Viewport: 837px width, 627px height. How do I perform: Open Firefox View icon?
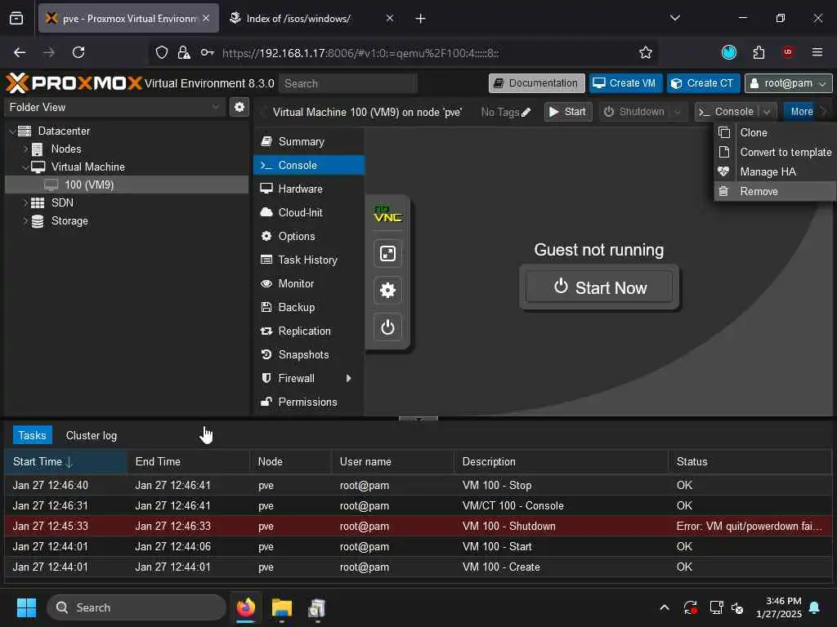click(16, 19)
